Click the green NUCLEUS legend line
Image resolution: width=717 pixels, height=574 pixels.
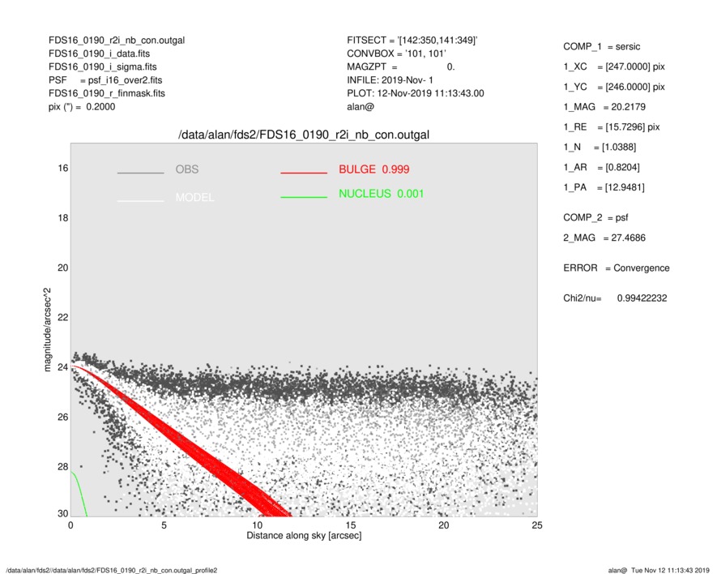pos(303,198)
